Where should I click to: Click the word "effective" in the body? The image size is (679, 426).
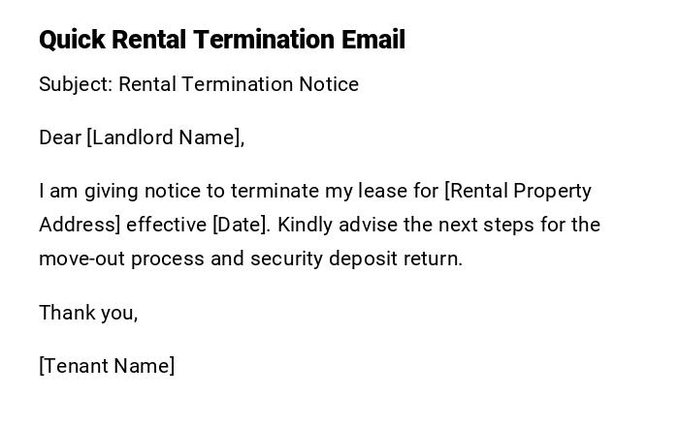[x=167, y=225]
